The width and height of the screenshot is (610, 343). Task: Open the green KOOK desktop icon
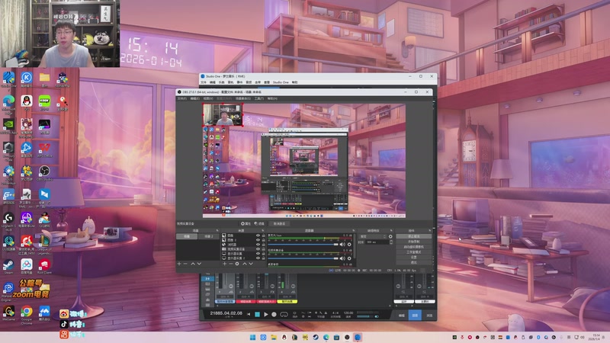pos(44,103)
